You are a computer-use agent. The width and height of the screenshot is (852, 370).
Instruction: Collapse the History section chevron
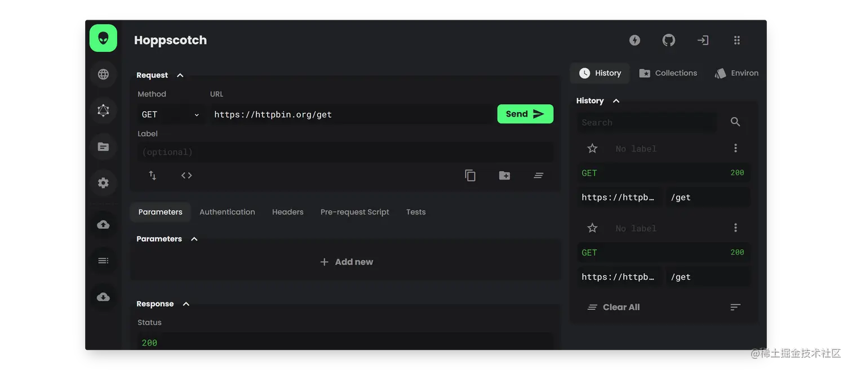pyautogui.click(x=616, y=101)
